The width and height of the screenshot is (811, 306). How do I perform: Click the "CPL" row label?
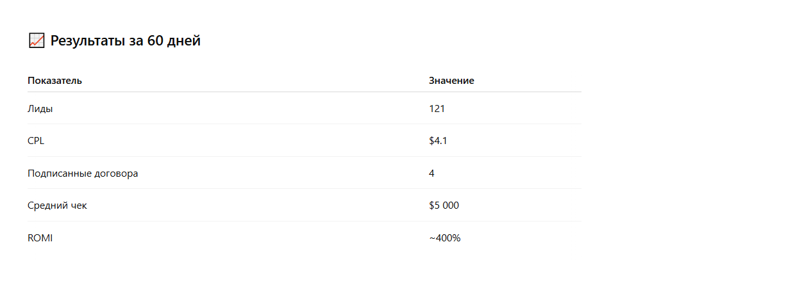[x=36, y=141]
